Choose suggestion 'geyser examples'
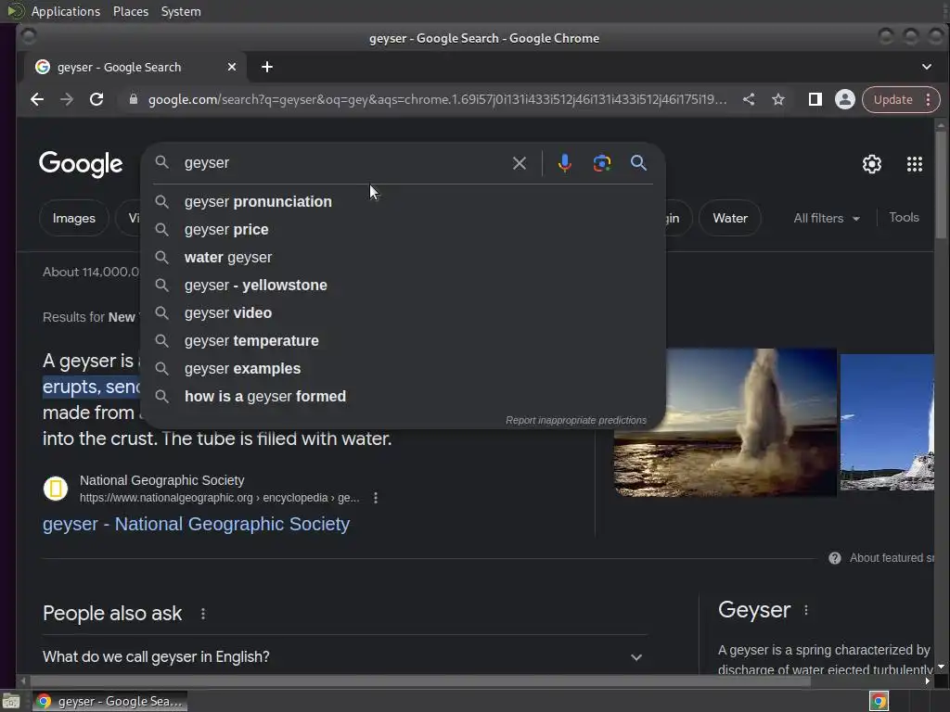 tap(403, 369)
